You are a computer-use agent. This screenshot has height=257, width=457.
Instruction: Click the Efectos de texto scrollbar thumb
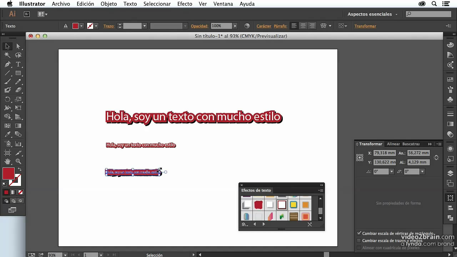[x=320, y=211]
